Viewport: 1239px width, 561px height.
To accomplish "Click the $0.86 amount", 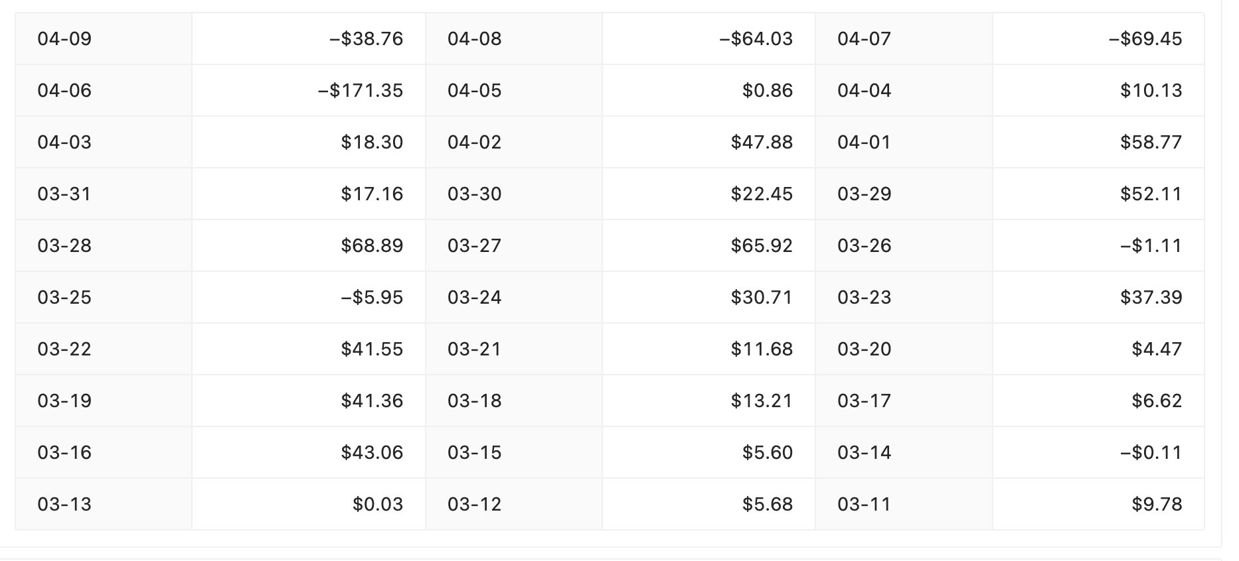I will tap(768, 90).
